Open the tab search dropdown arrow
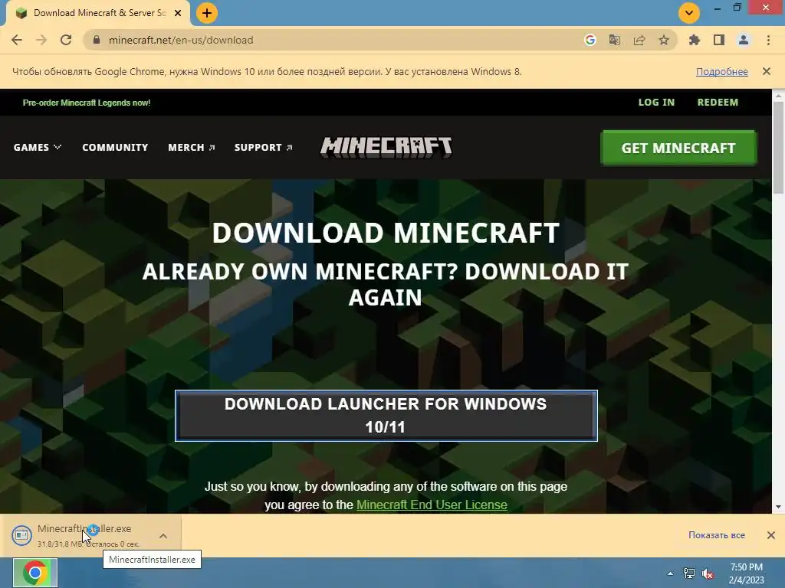 (689, 13)
